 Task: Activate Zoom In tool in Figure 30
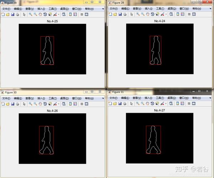click(x=30, y=104)
